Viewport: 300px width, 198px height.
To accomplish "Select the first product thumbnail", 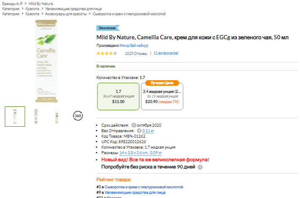I will [x=15, y=116].
